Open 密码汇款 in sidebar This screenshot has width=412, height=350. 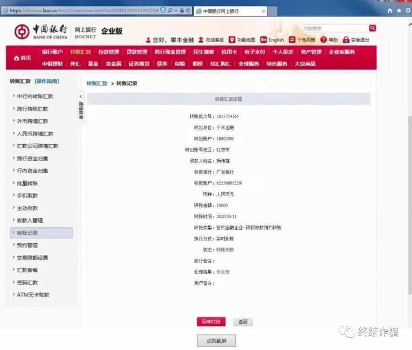(x=27, y=283)
